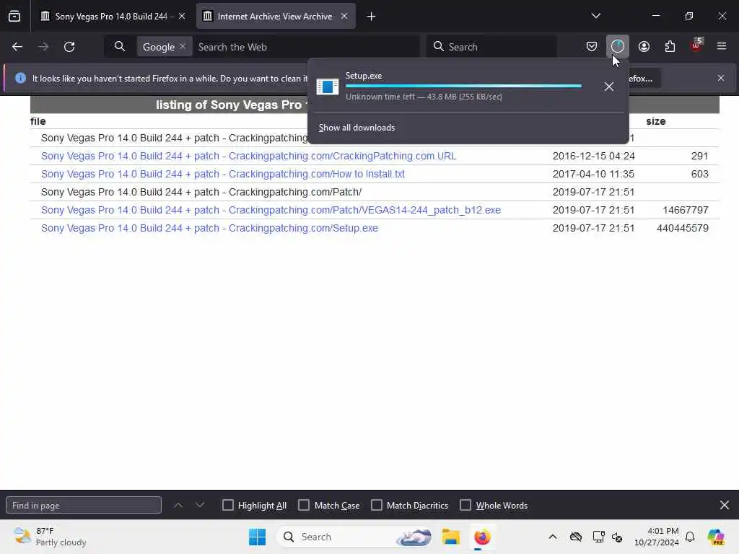Viewport: 739px width, 554px height.
Task: Expand the list all tabs dropdown
Action: 595,16
